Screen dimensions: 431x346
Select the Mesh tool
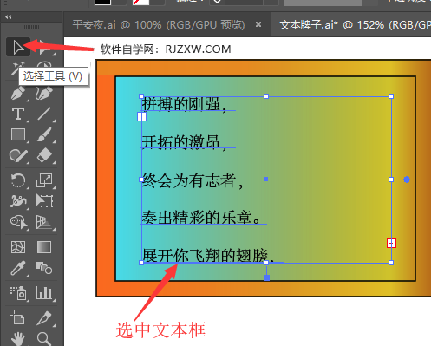pos(18,247)
